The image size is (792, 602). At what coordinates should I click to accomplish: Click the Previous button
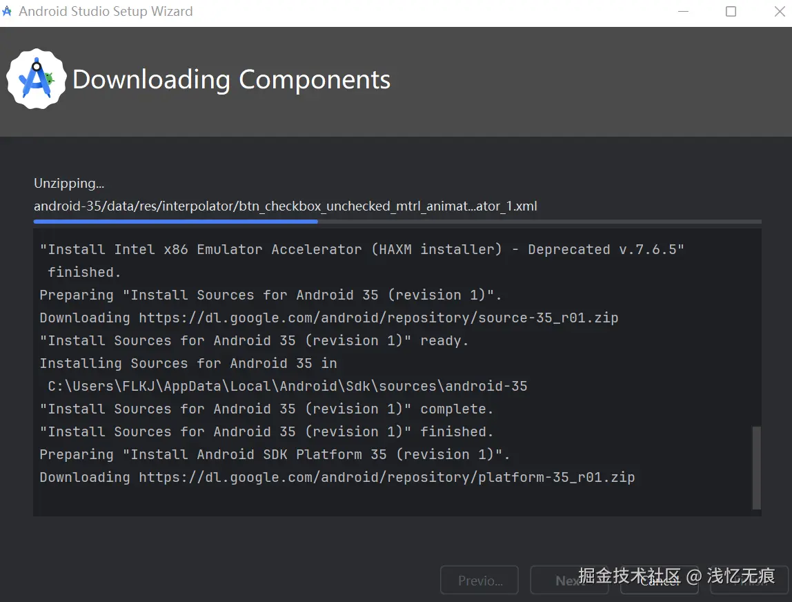[479, 581]
